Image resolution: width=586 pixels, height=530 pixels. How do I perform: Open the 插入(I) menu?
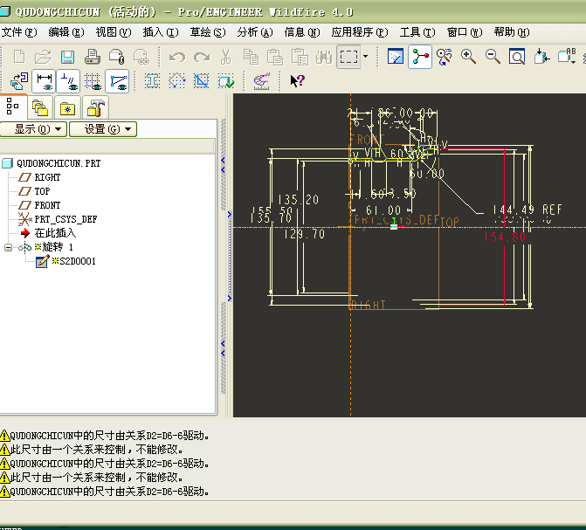point(161,32)
